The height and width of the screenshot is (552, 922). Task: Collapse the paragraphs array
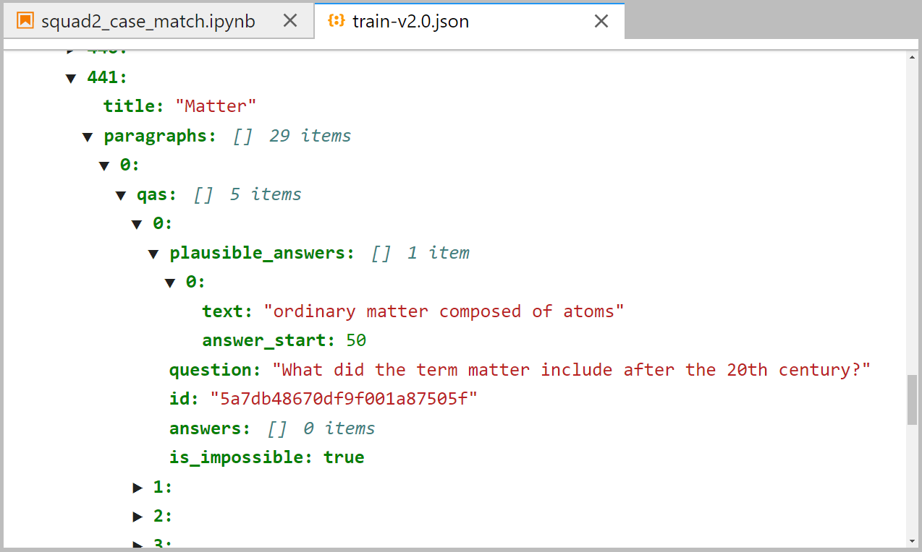coord(88,137)
